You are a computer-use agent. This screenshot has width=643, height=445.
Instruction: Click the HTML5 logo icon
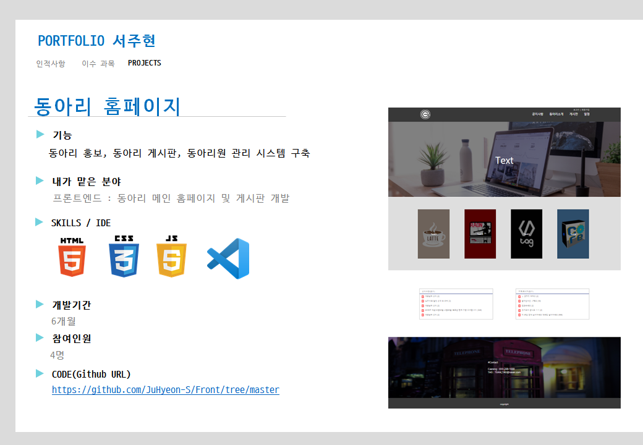(x=72, y=257)
